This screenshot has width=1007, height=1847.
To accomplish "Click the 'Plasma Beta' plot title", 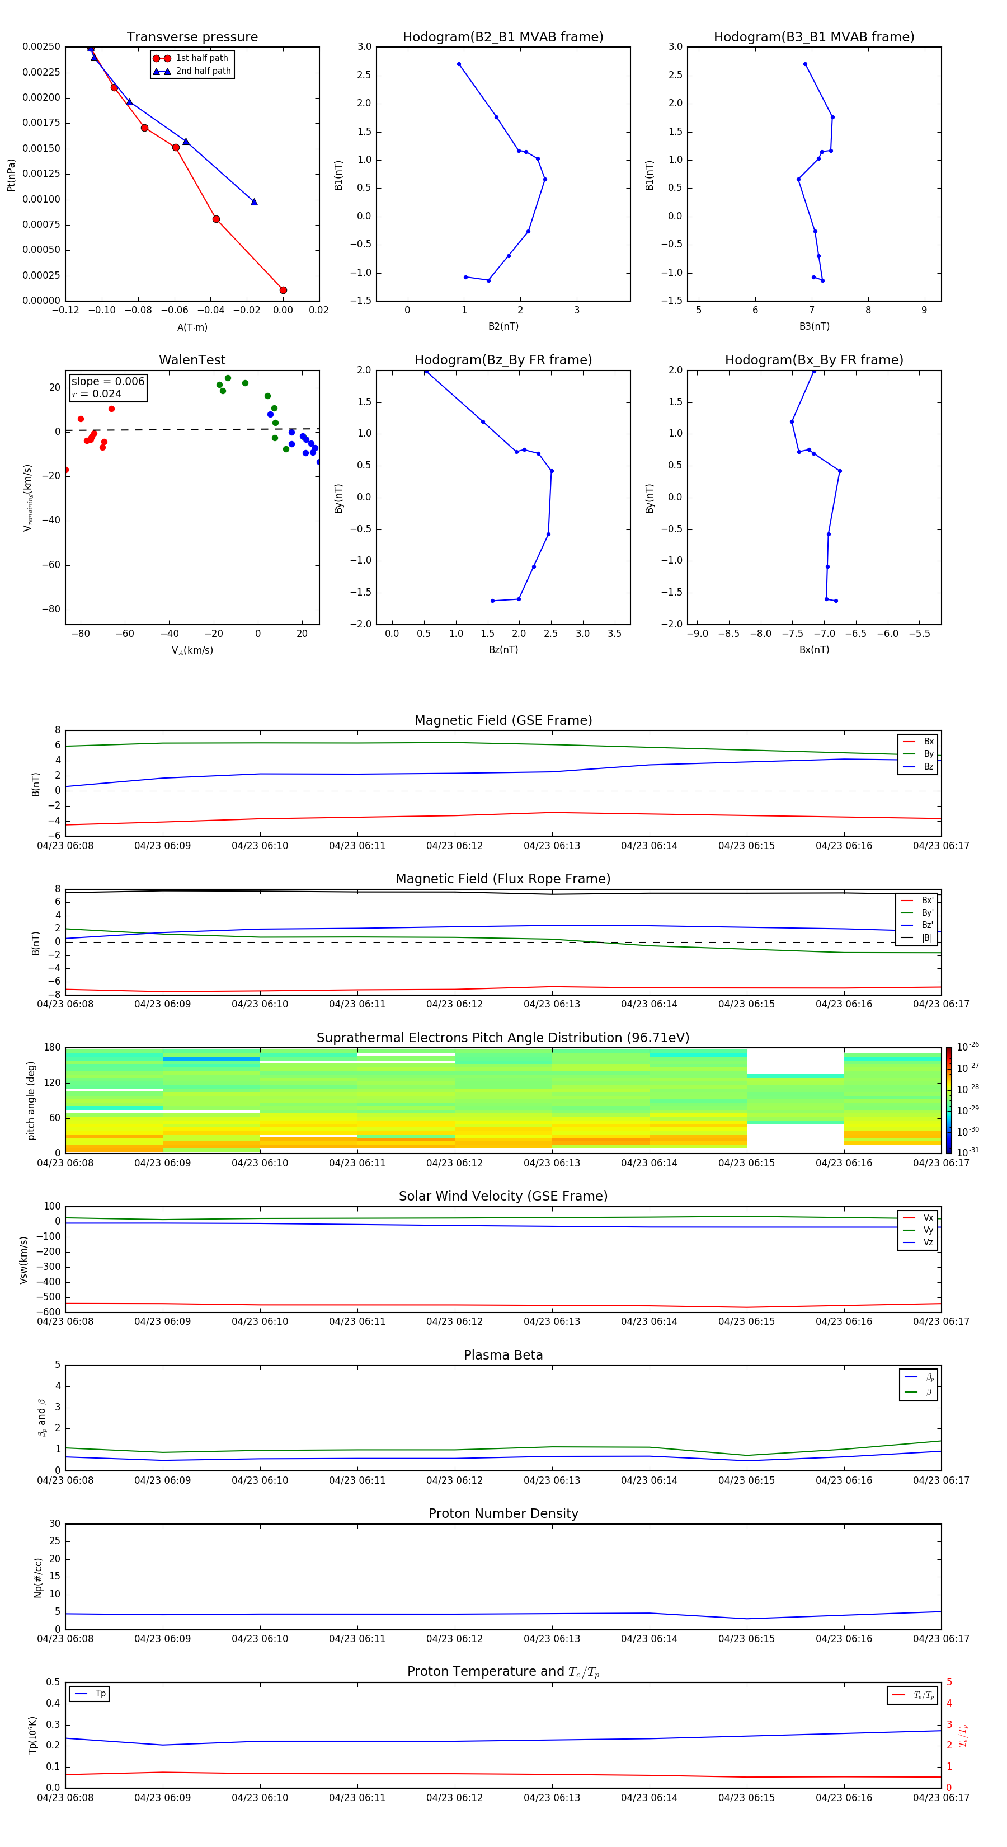I will click(503, 1355).
